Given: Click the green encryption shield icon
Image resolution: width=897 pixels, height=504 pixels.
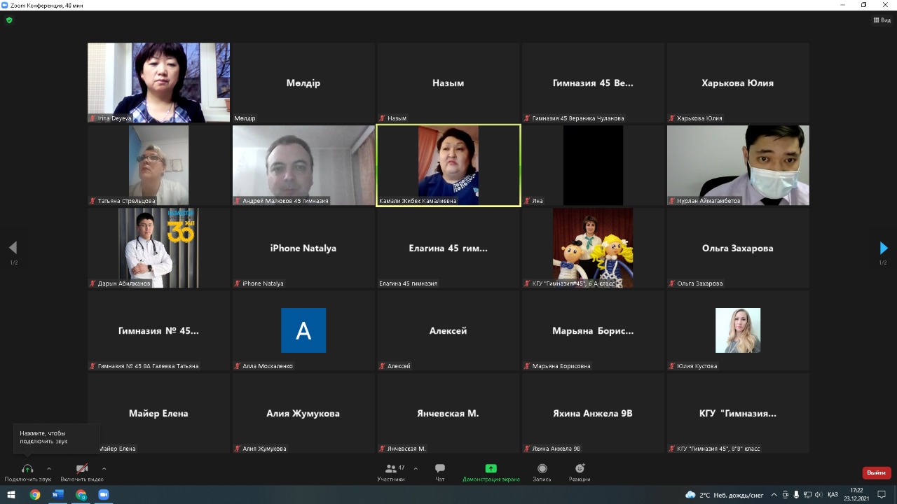Looking at the screenshot, I should (x=9, y=20).
